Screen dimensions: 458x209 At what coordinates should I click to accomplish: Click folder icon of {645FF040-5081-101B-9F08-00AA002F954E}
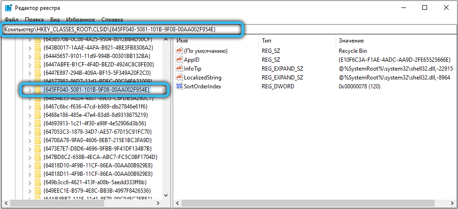pyautogui.click(x=38, y=89)
